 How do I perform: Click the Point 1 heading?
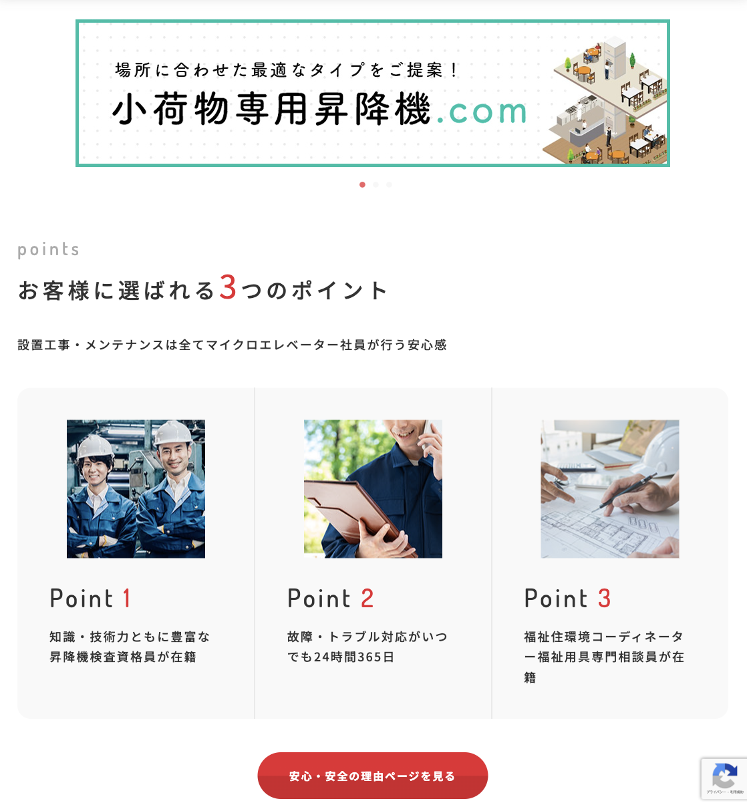tap(91, 598)
